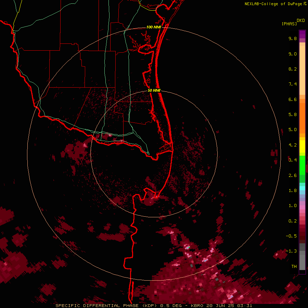The width and height of the screenshot is (308, 308).
Task: Click the 7.4 value on color scale
Action: click(293, 84)
